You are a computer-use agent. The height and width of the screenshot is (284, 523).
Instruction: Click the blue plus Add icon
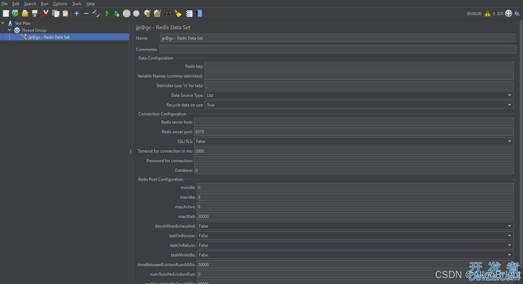point(77,13)
